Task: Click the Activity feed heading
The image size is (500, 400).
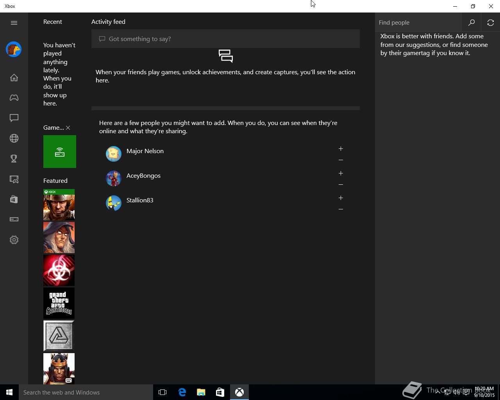Action: (x=108, y=22)
